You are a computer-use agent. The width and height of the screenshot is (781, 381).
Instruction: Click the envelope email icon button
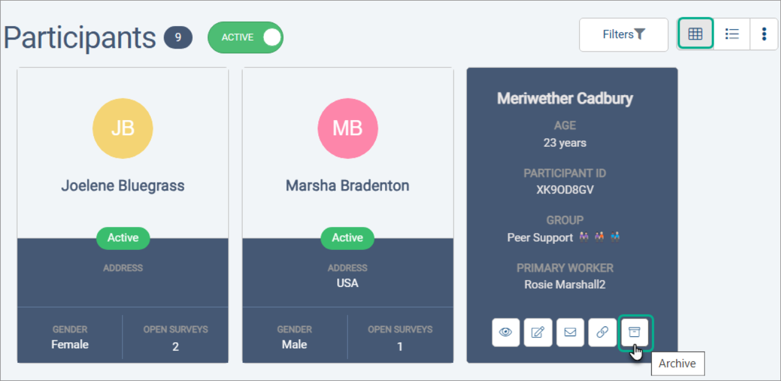coord(570,332)
